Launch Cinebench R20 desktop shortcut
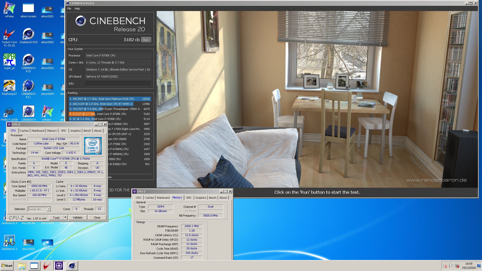The width and height of the screenshot is (482, 271). [28, 36]
